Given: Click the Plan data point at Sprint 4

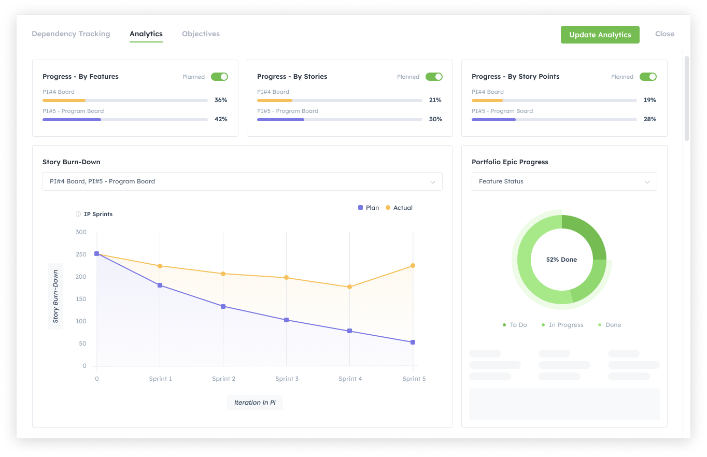Looking at the screenshot, I should click(349, 331).
